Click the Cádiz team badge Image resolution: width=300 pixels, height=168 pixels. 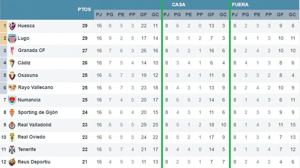click(x=12, y=63)
